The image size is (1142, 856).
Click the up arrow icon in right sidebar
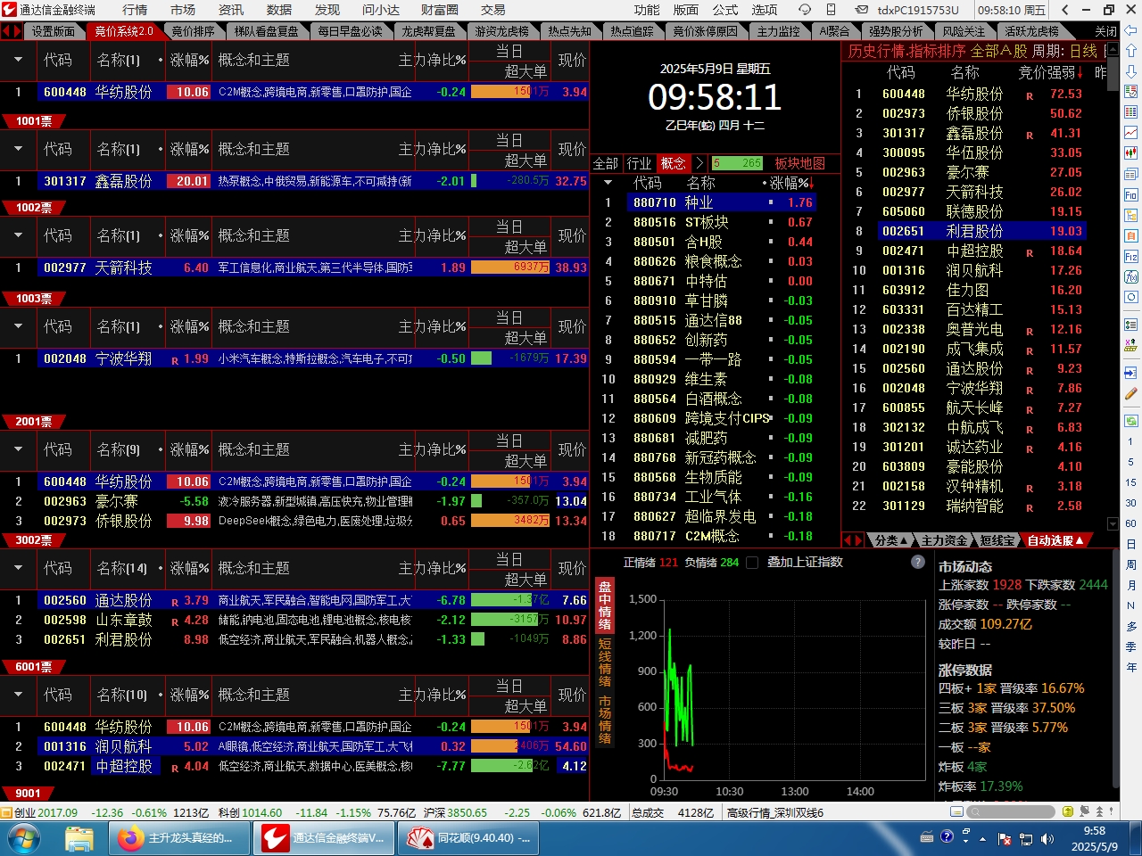[1131, 50]
